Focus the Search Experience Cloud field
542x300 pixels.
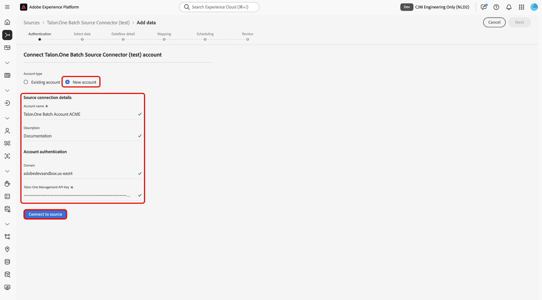219,7
